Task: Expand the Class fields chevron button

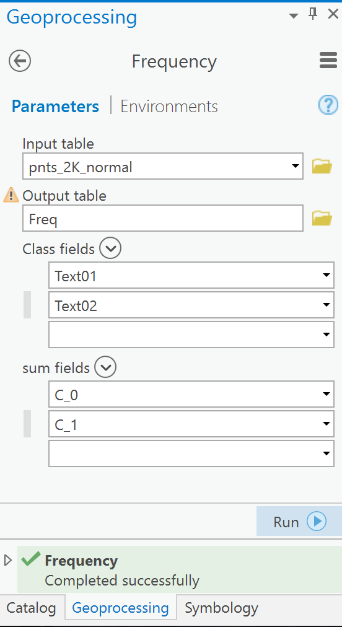Action: [x=110, y=248]
